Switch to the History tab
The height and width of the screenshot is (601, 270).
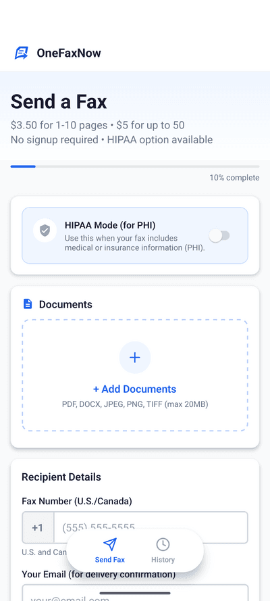point(163,551)
